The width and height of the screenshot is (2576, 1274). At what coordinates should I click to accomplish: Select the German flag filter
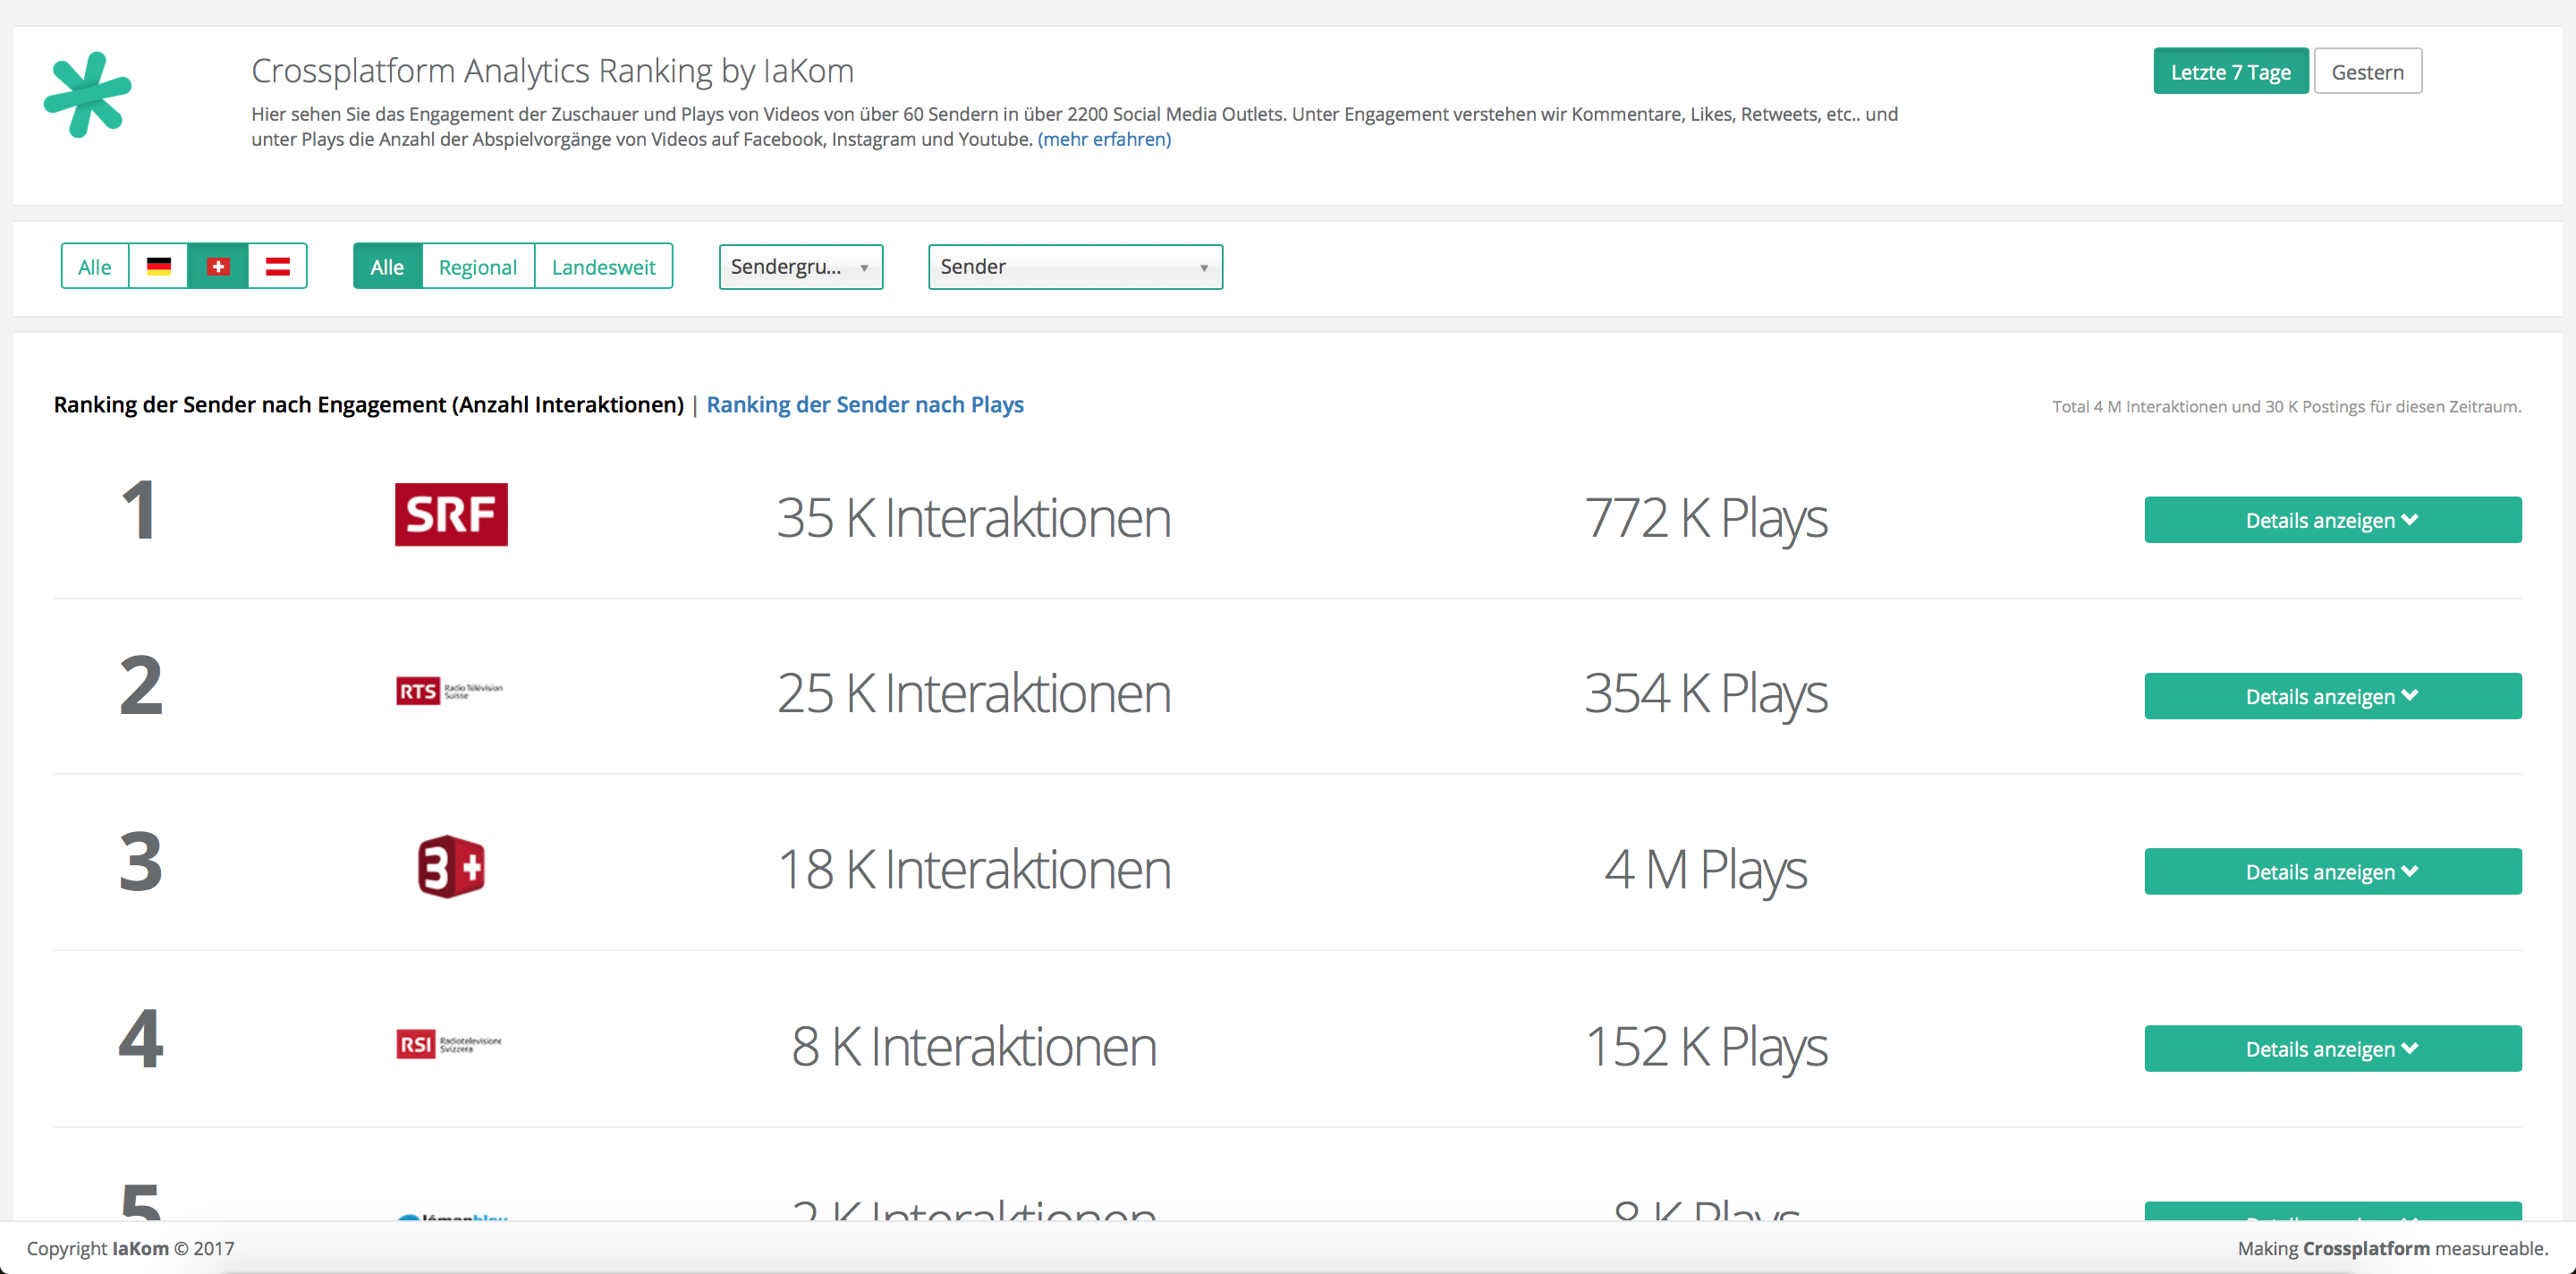click(x=158, y=266)
